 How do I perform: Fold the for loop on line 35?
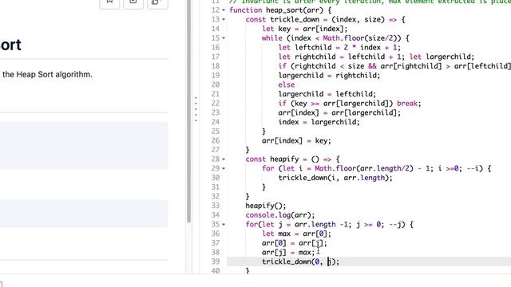point(224,225)
